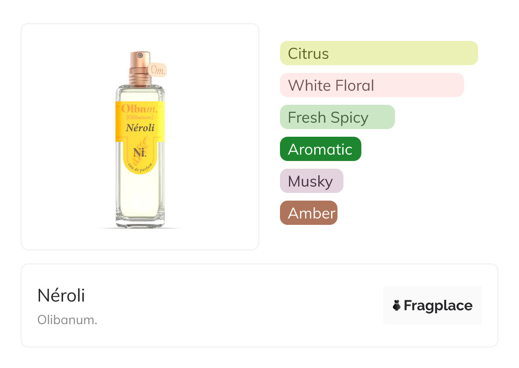The image size is (519, 368).
Task: Click the clear glass base of bottle
Action: 140,222
